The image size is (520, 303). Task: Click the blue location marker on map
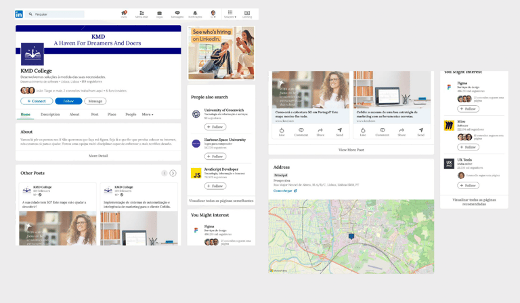351,236
